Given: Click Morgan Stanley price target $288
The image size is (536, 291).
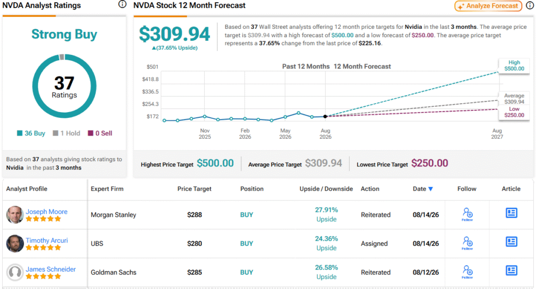Looking at the screenshot, I should click(195, 215).
